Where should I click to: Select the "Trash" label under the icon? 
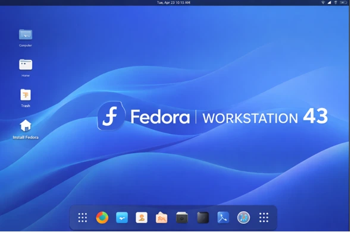26,106
